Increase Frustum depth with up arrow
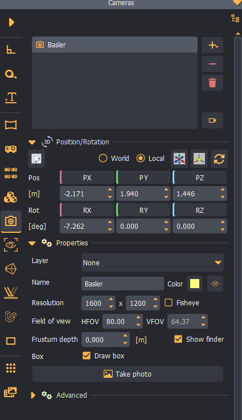Screen dimensions: 242x420 [125, 336]
